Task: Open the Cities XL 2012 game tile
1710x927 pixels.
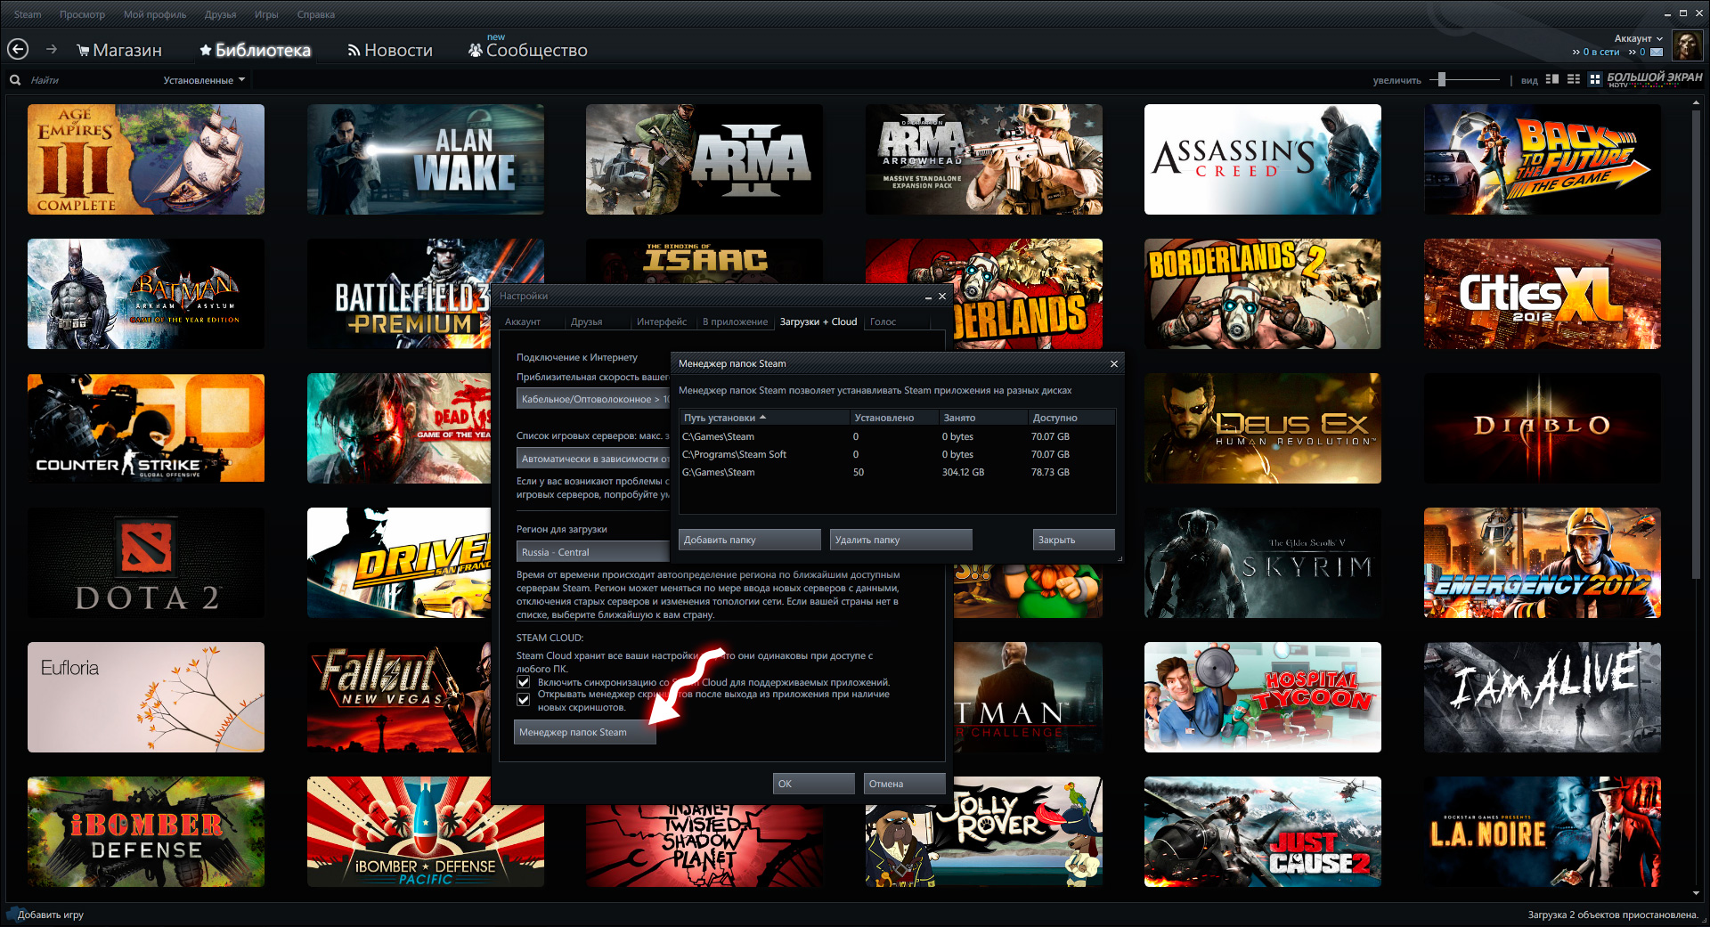Action: [1543, 294]
